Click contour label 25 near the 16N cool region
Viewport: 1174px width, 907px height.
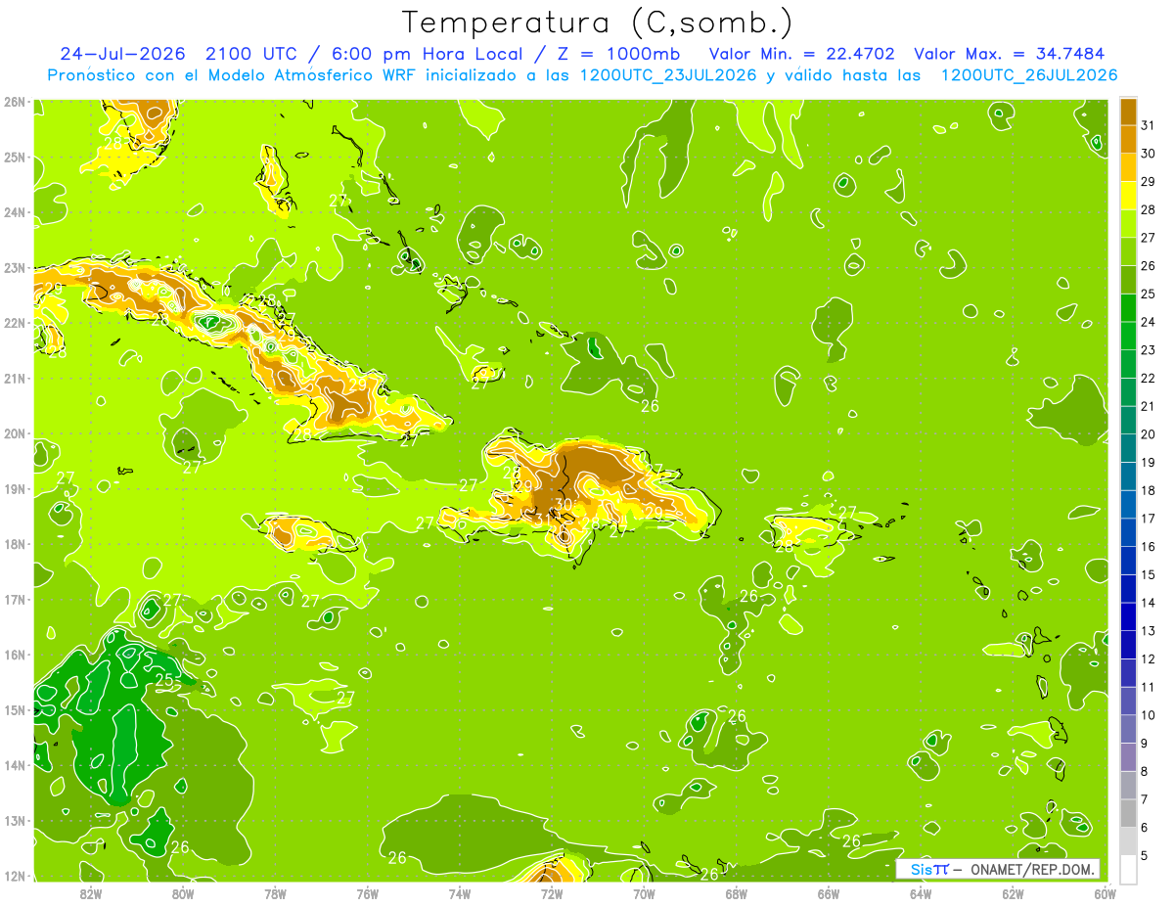click(x=164, y=679)
